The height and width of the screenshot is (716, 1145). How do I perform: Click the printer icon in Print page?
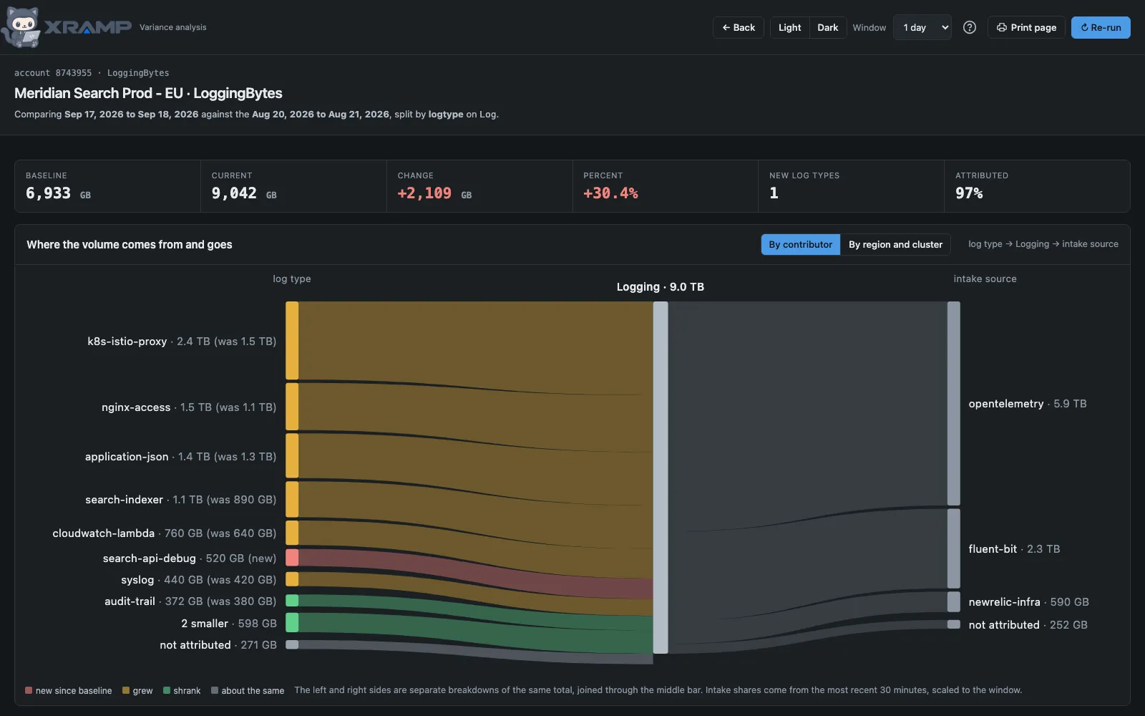tap(1002, 27)
